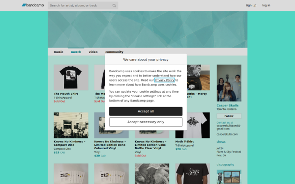Click the Moth T-Shirt title

[184, 142]
